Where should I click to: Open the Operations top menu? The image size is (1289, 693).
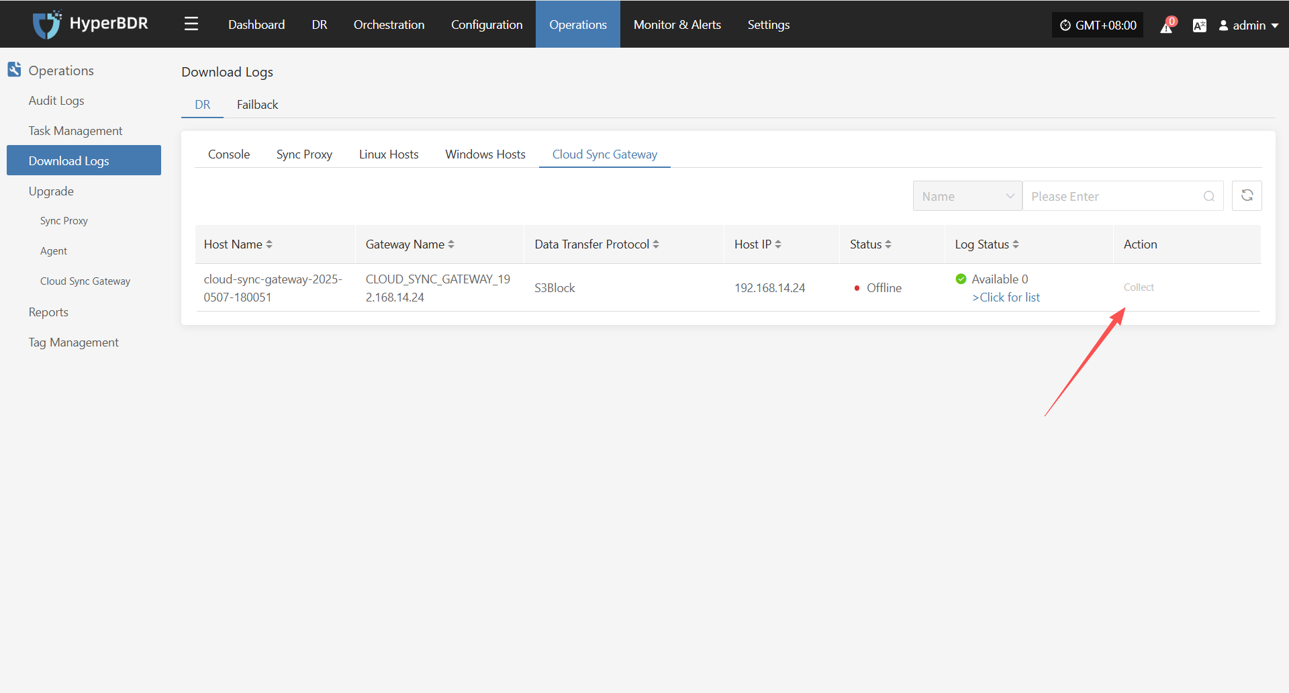pos(578,24)
